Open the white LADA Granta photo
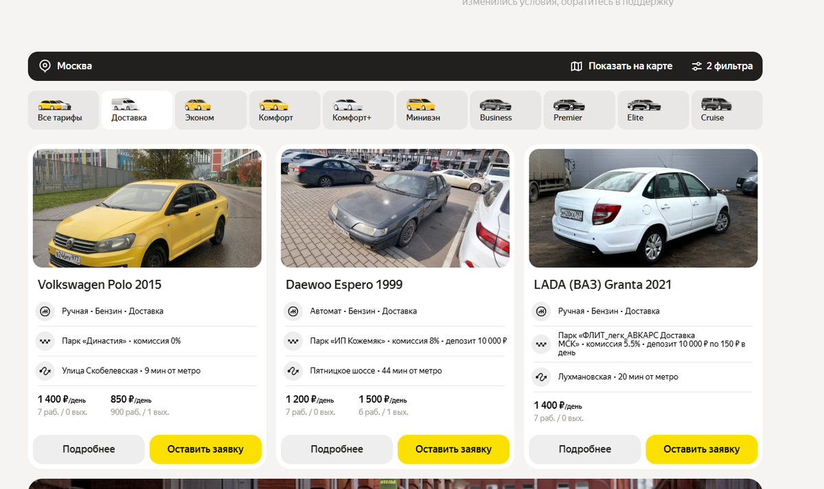 coord(643,208)
